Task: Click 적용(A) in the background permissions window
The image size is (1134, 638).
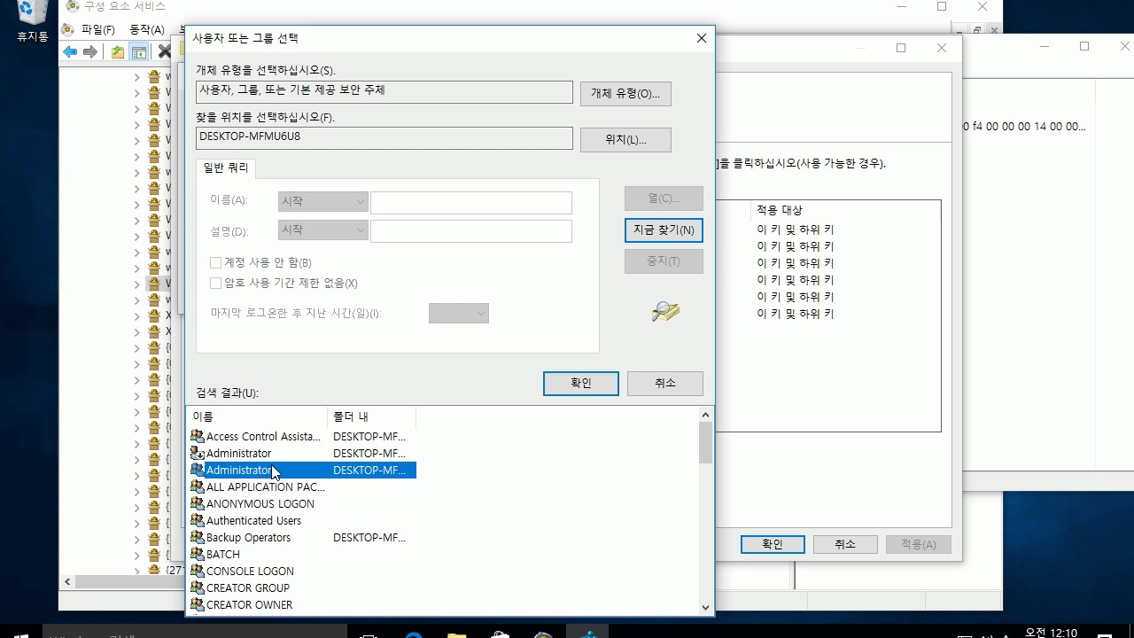Action: [x=918, y=544]
